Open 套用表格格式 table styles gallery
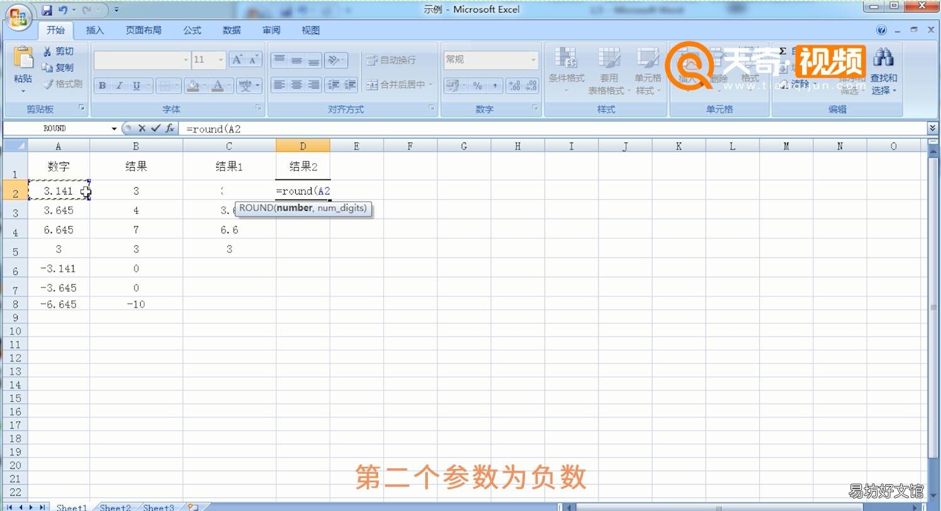This screenshot has width=941, height=511. point(608,70)
